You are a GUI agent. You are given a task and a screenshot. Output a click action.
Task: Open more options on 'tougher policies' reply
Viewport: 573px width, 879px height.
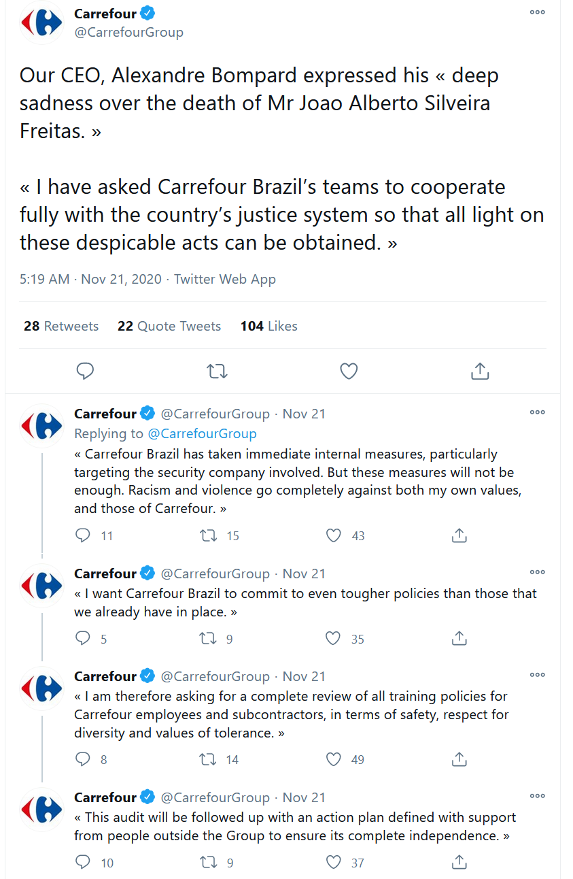click(537, 572)
